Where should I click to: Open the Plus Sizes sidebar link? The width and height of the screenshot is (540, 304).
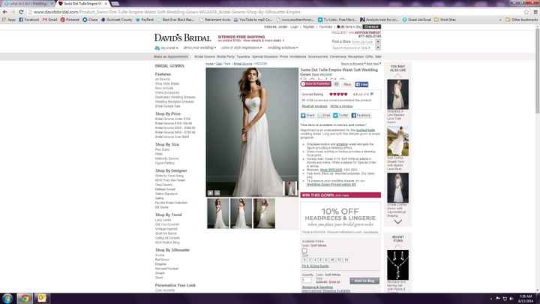[162, 149]
